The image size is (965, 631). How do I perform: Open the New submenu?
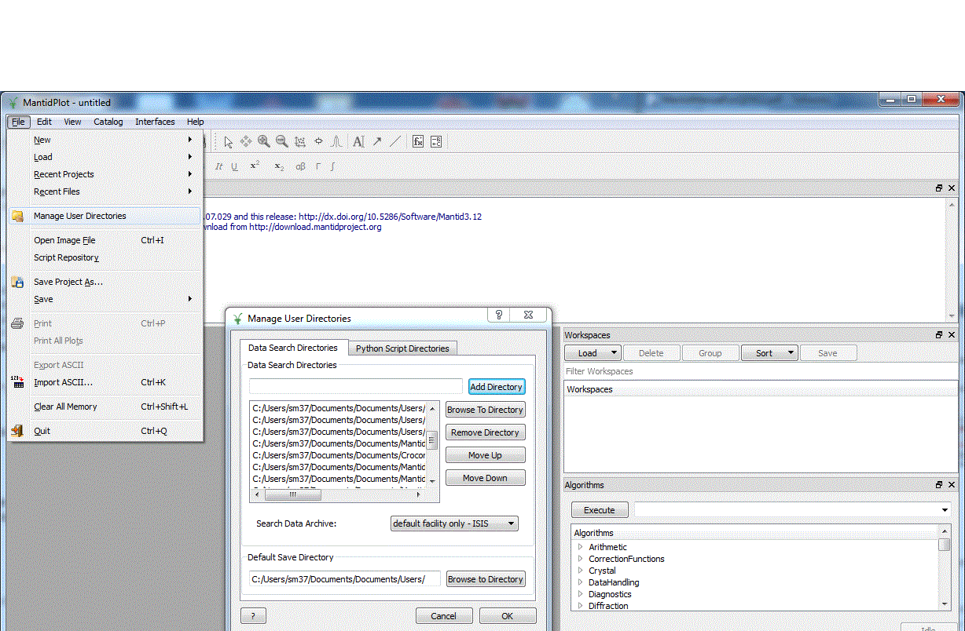[x=105, y=140]
